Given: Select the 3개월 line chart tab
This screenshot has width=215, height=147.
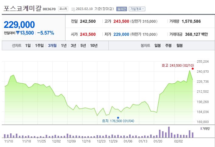Looking at the screenshot, I should tap(52, 45).
